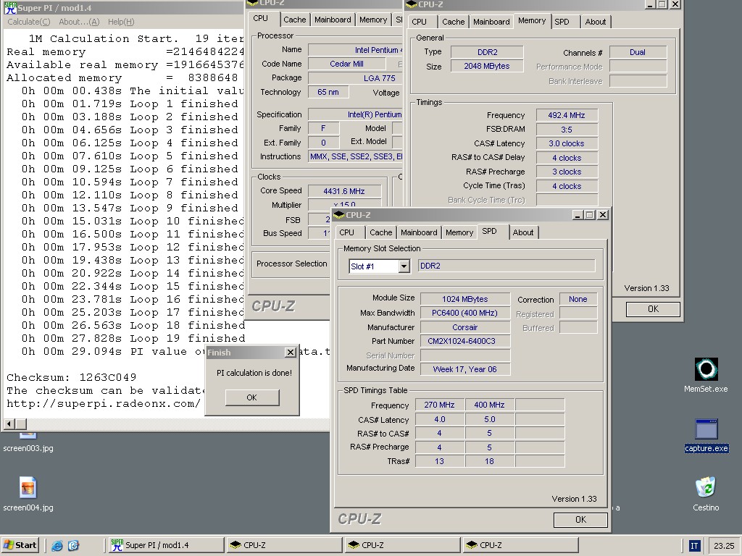Viewport: 742px width, 556px height.
Task: Activate the third CPU-Z taskbar button
Action: [x=520, y=545]
